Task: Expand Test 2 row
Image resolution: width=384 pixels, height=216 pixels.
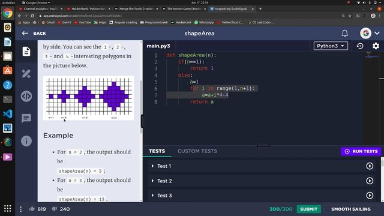Action: click(261, 181)
